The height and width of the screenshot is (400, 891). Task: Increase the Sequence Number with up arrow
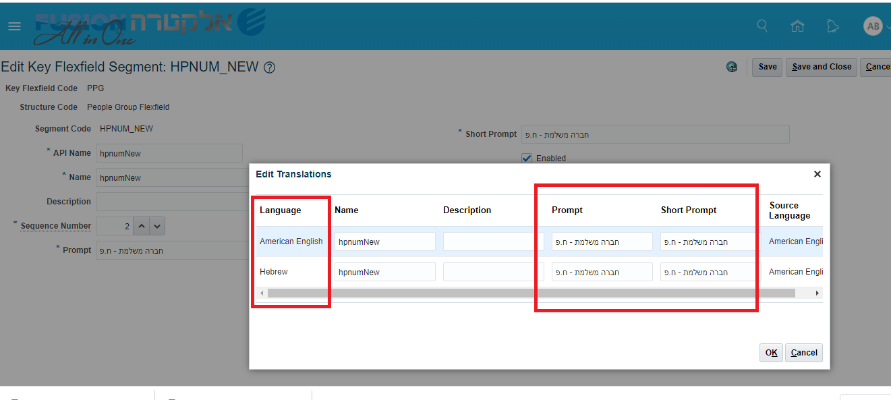(141, 226)
